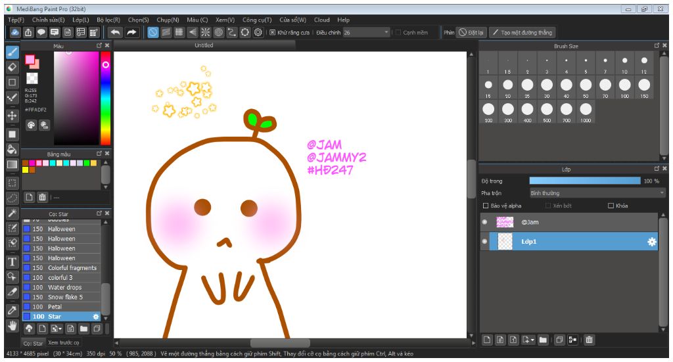Viewport: 673px width, 362px height.
Task: Select the Petal brush
Action: click(x=61, y=307)
